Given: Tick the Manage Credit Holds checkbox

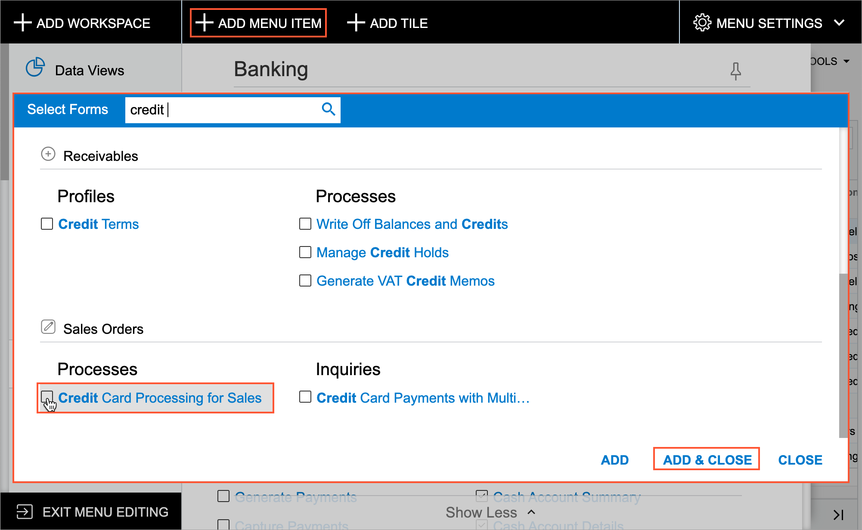Looking at the screenshot, I should (x=305, y=252).
